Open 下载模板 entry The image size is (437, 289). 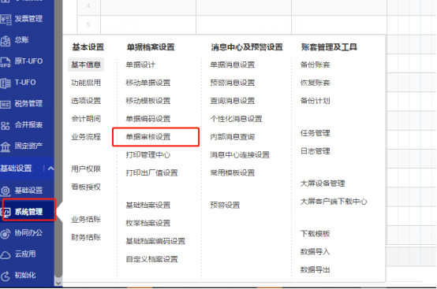pos(315,234)
